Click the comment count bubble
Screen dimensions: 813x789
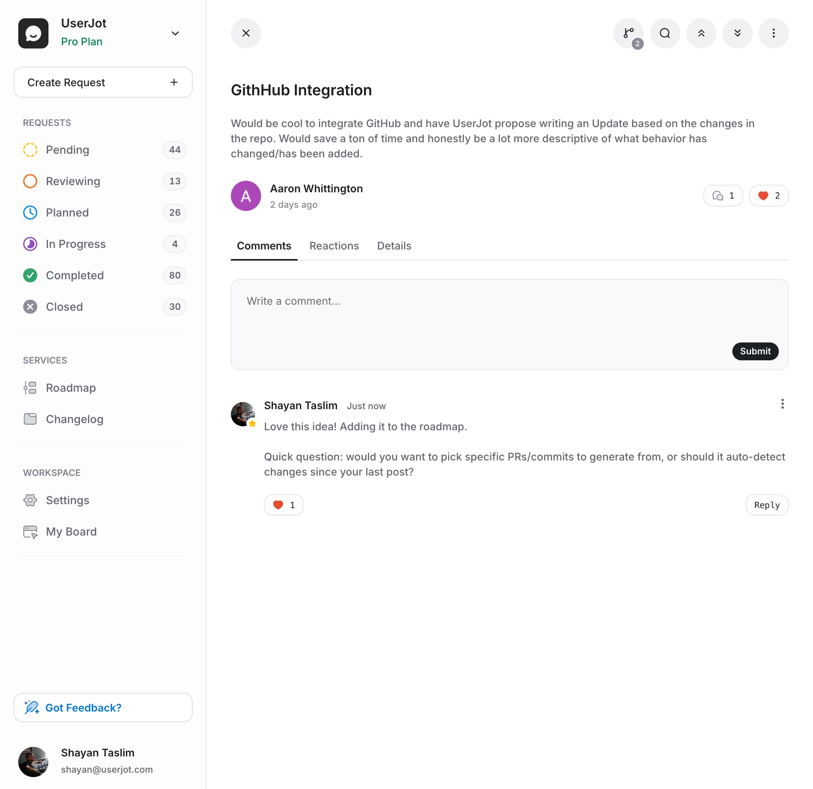(x=723, y=195)
